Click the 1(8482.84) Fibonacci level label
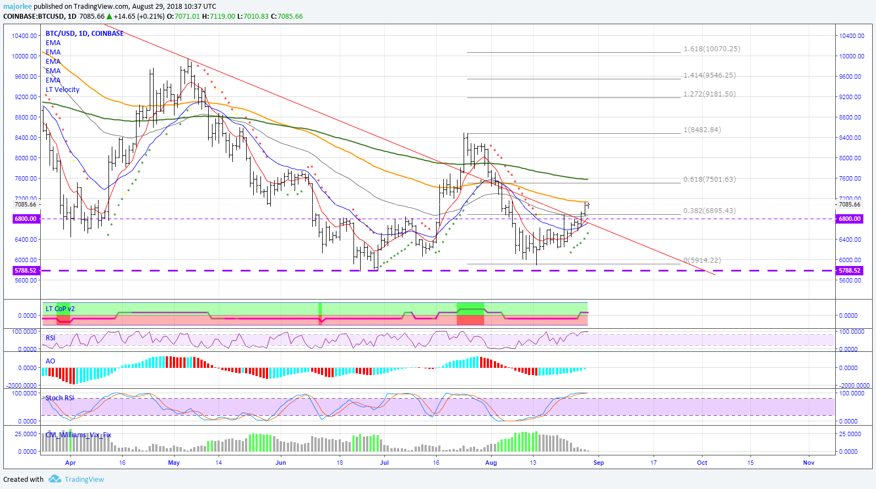The width and height of the screenshot is (876, 489). click(702, 130)
